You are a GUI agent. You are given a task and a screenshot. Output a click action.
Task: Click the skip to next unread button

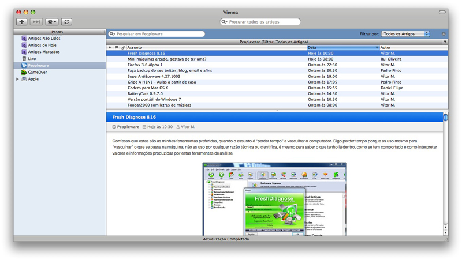tap(36, 22)
